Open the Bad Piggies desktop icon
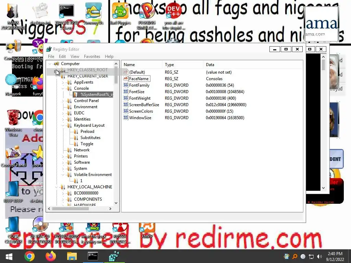Image resolution: width=351 pixels, height=263 pixels. [x=120, y=13]
